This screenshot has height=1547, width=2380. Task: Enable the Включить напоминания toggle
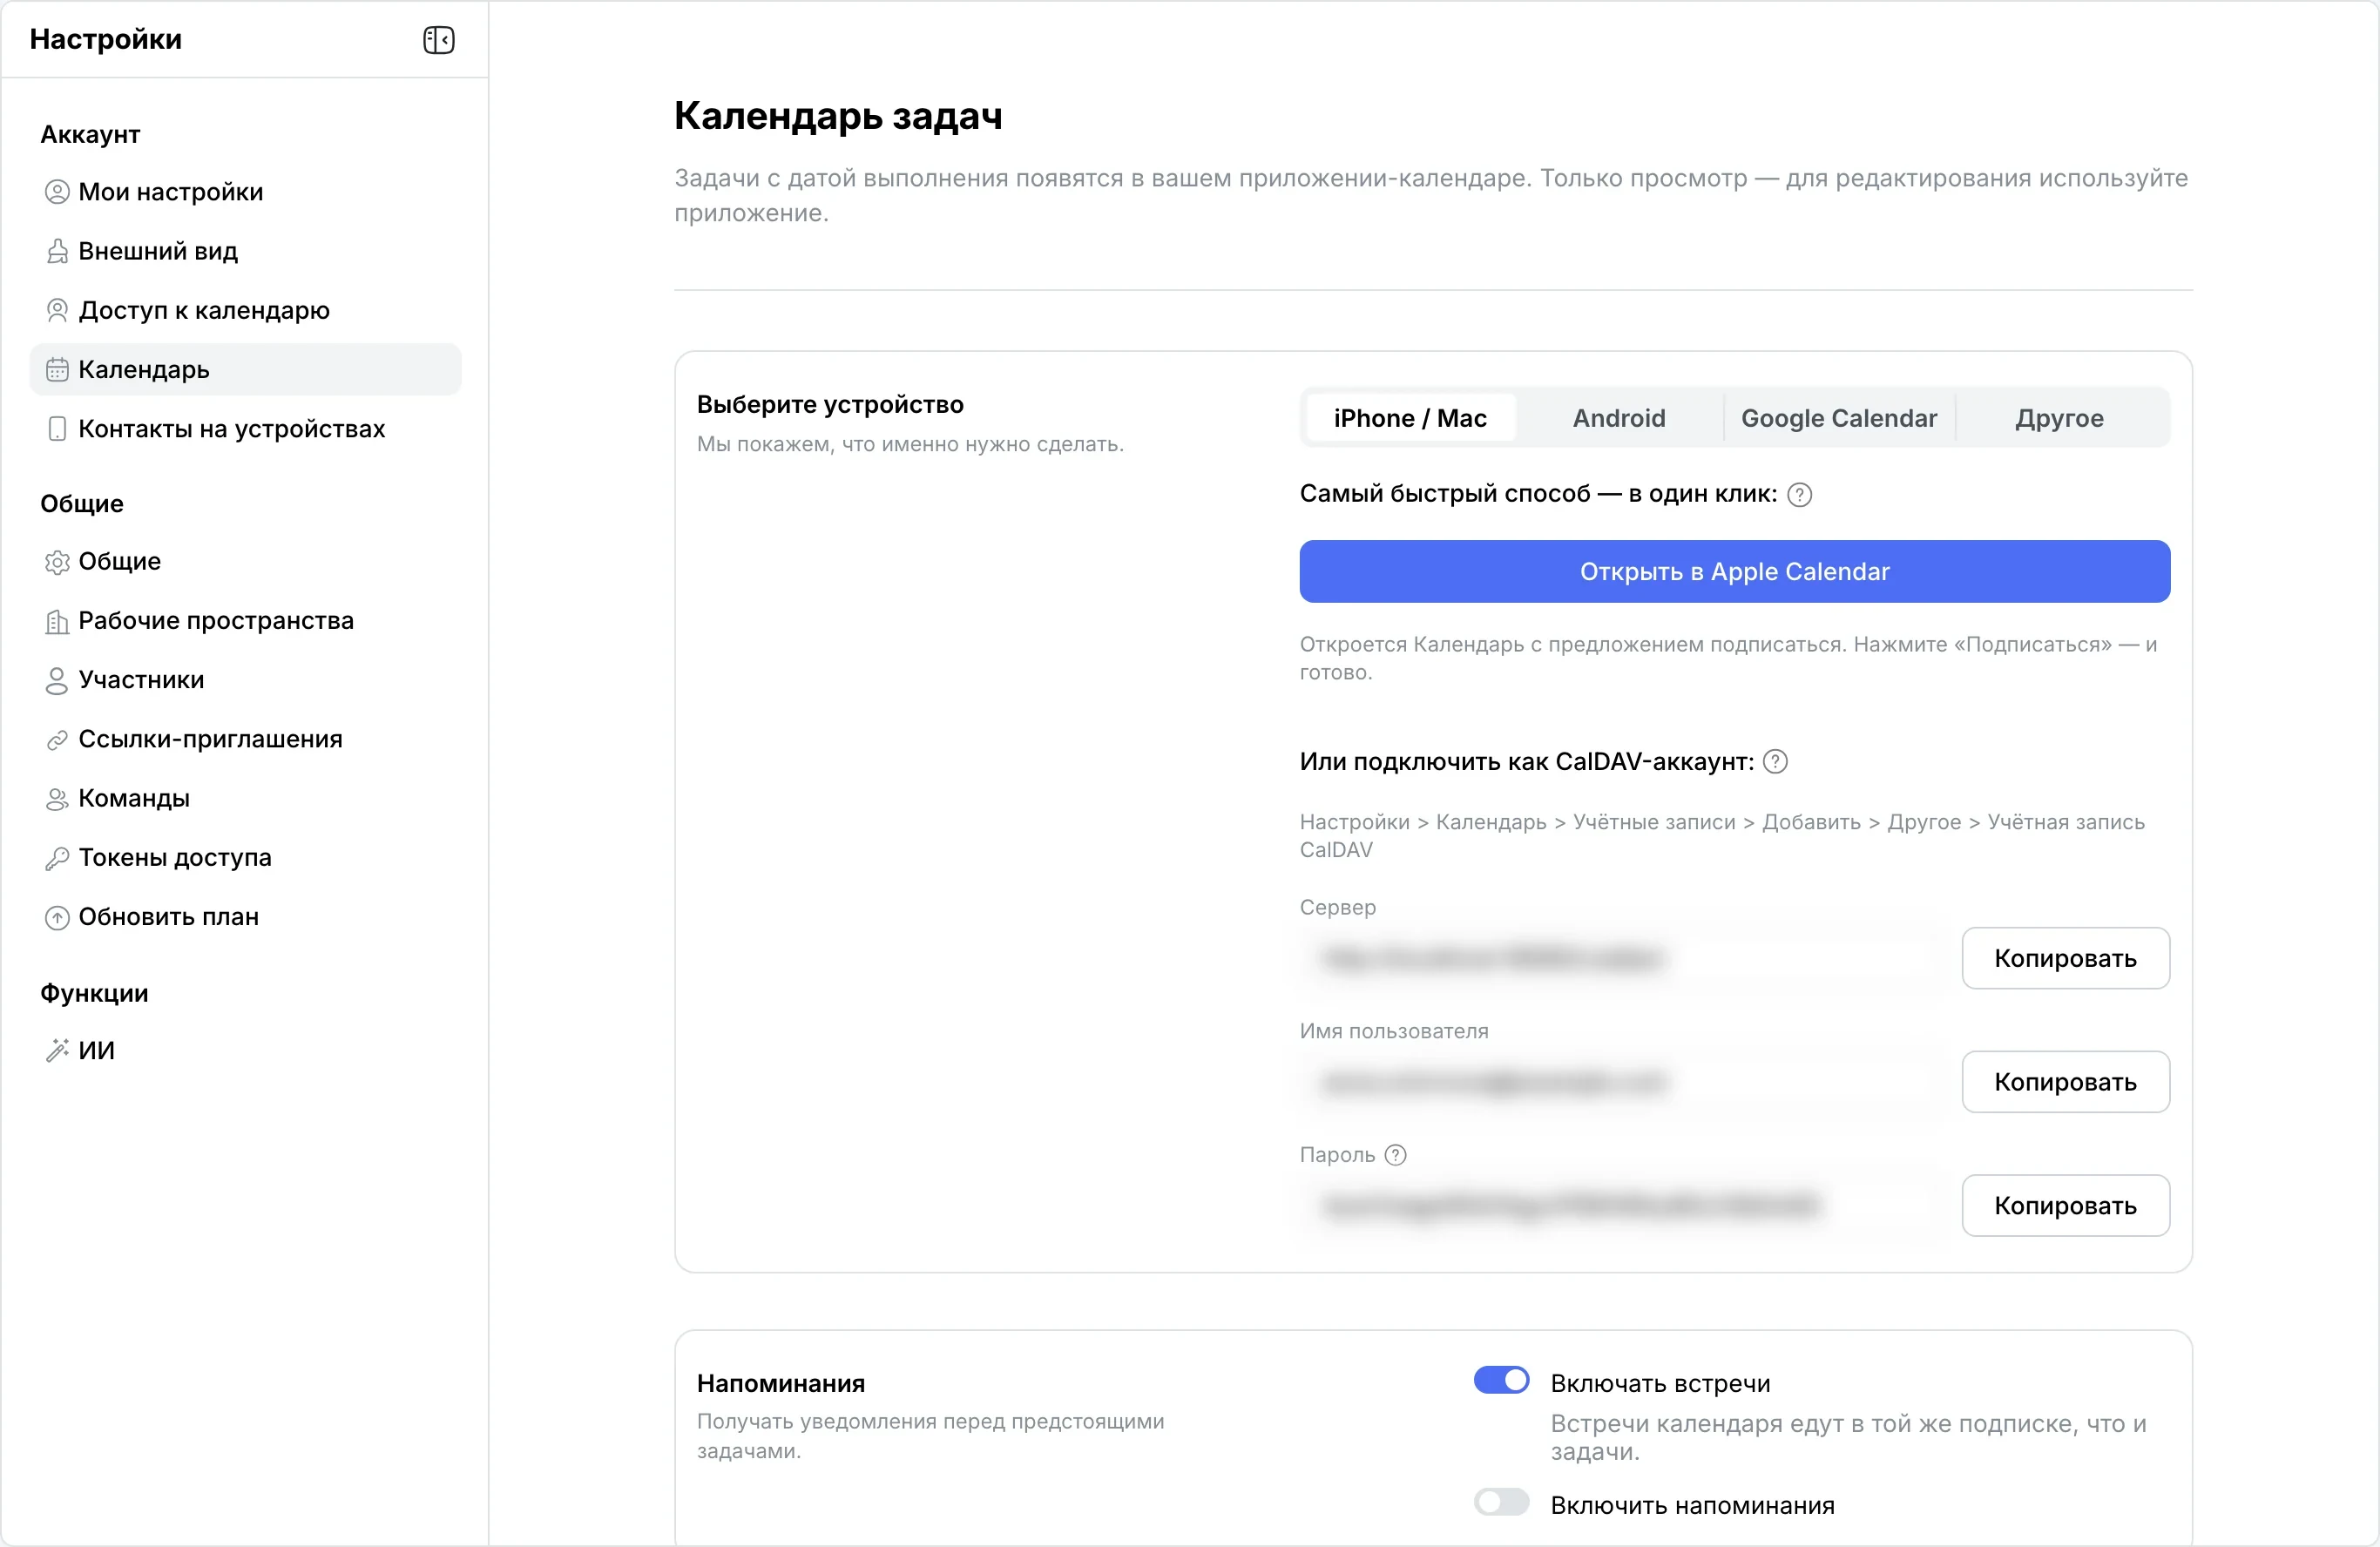coord(1501,1502)
